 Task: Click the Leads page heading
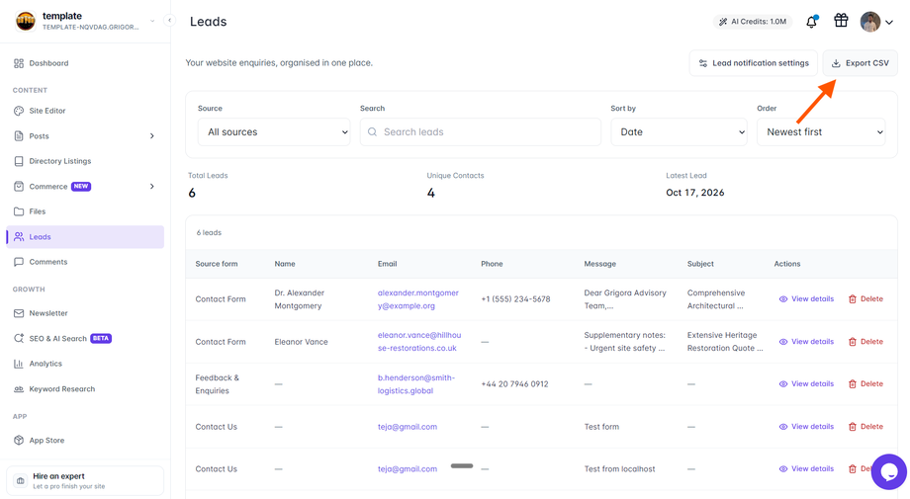209,22
